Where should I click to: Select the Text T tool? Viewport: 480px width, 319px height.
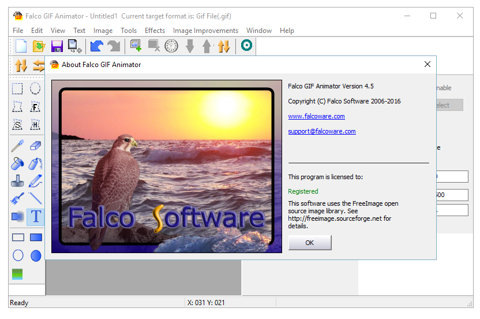click(36, 217)
